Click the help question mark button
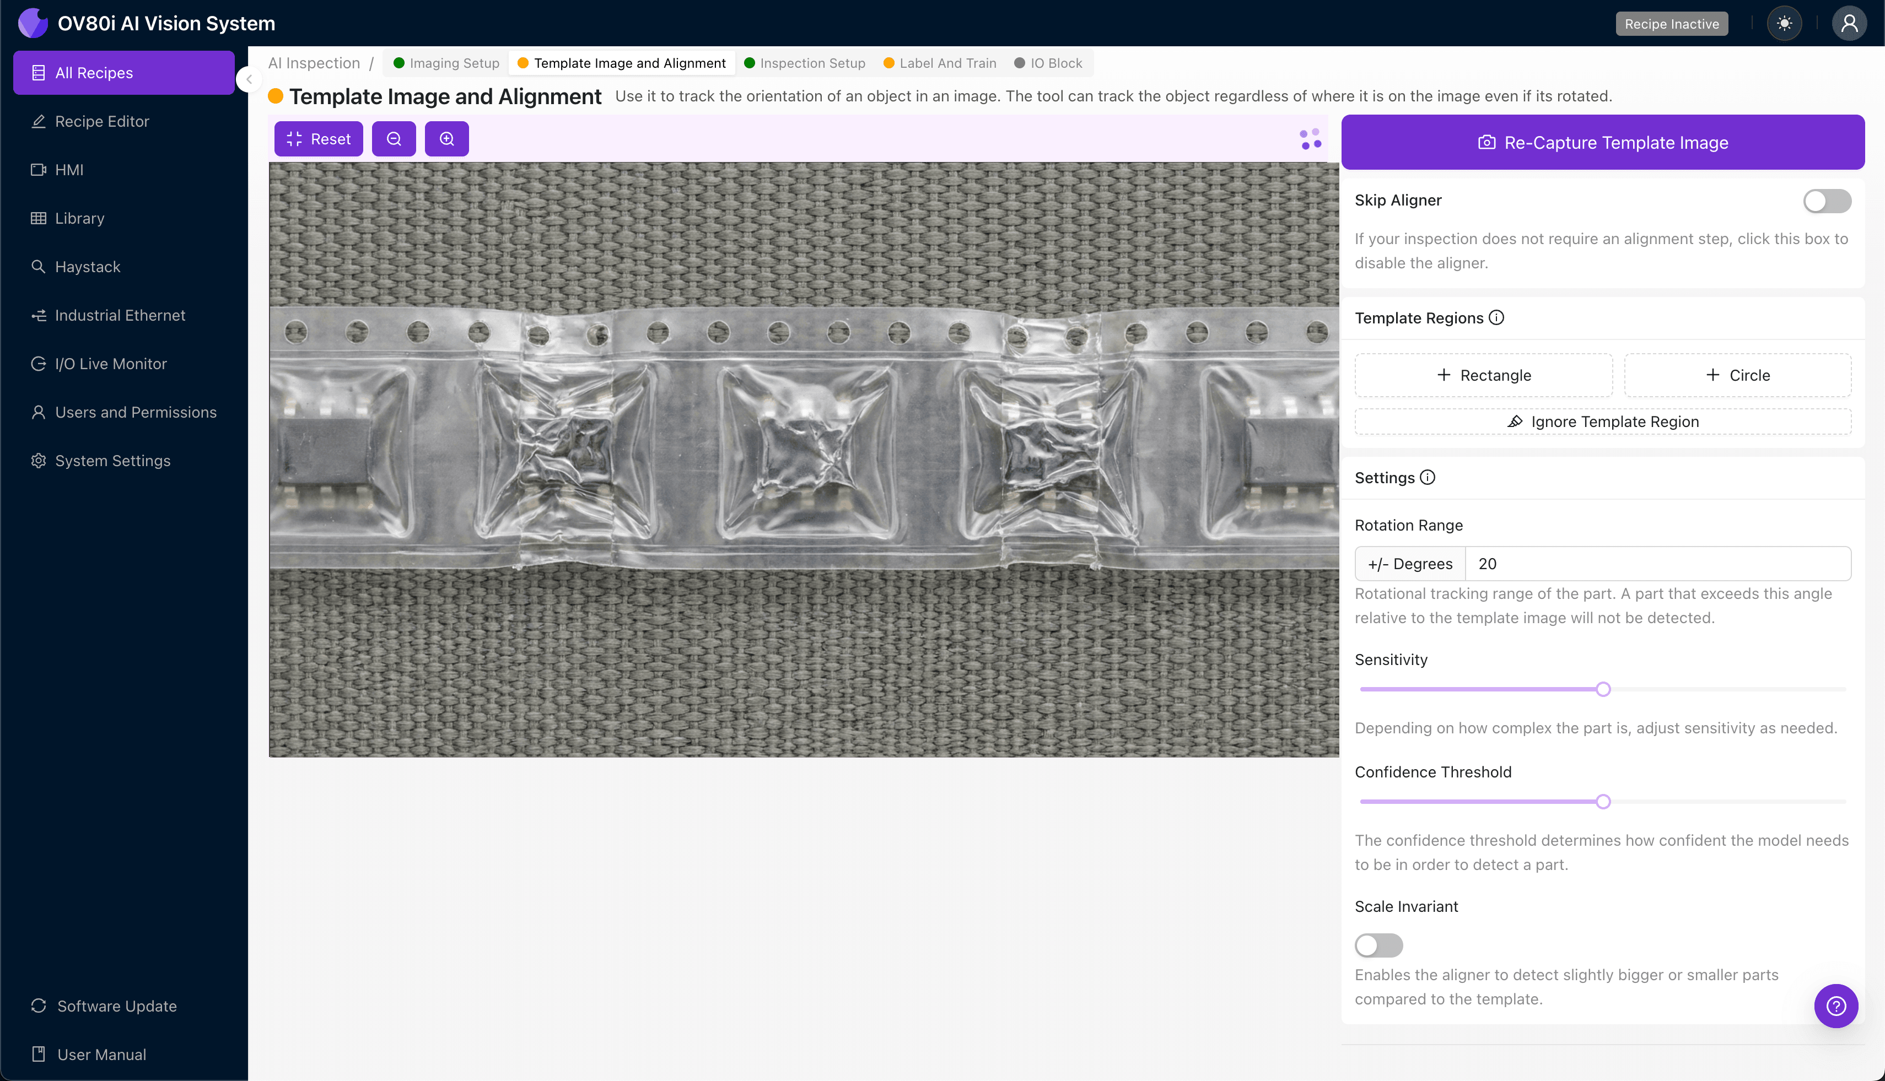The width and height of the screenshot is (1885, 1081). click(1835, 1006)
